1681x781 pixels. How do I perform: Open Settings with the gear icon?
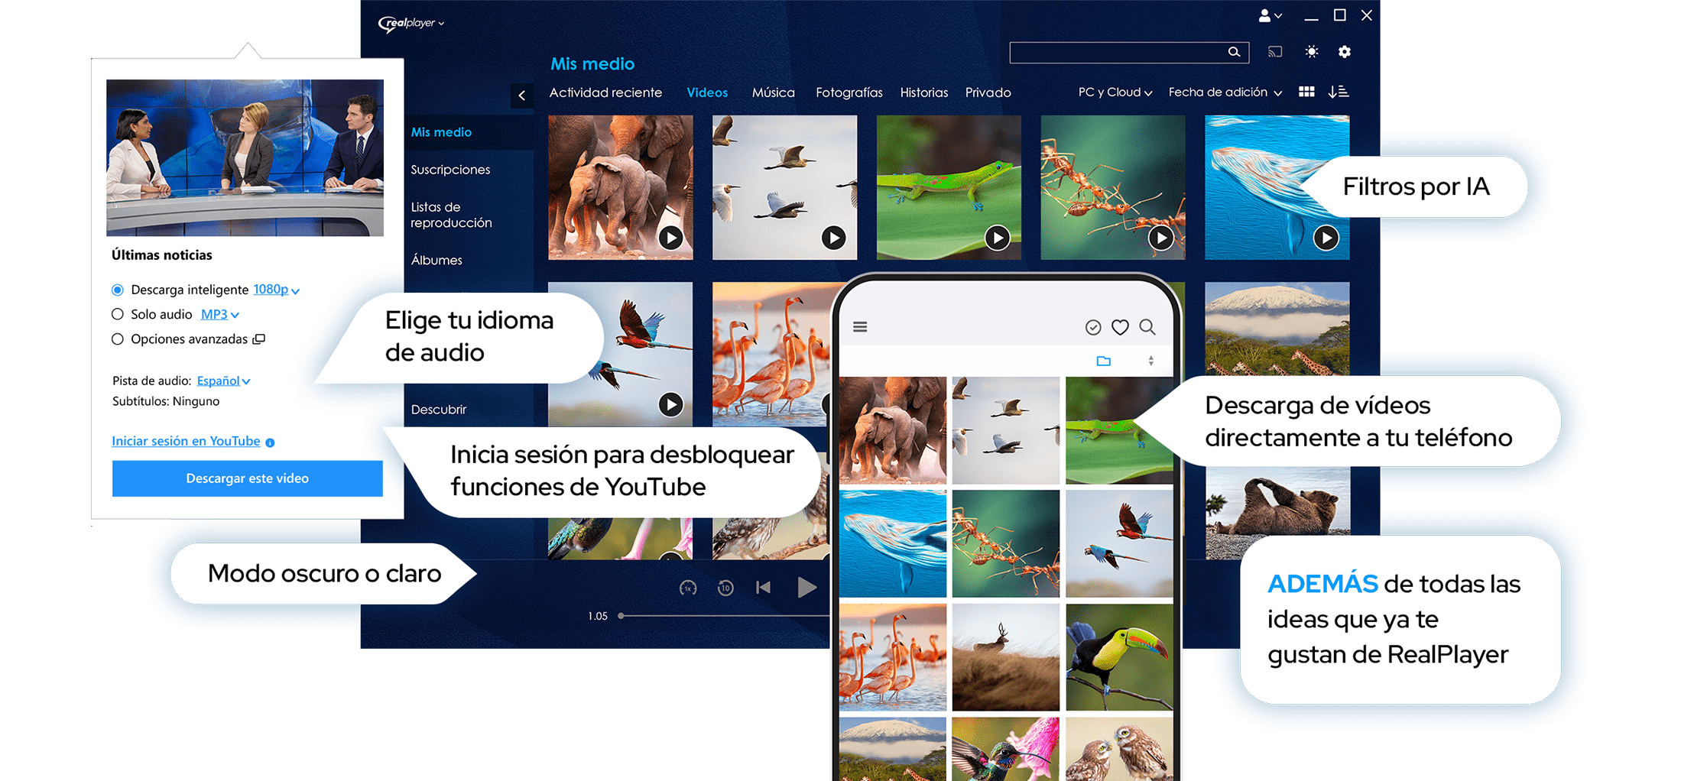[1345, 51]
